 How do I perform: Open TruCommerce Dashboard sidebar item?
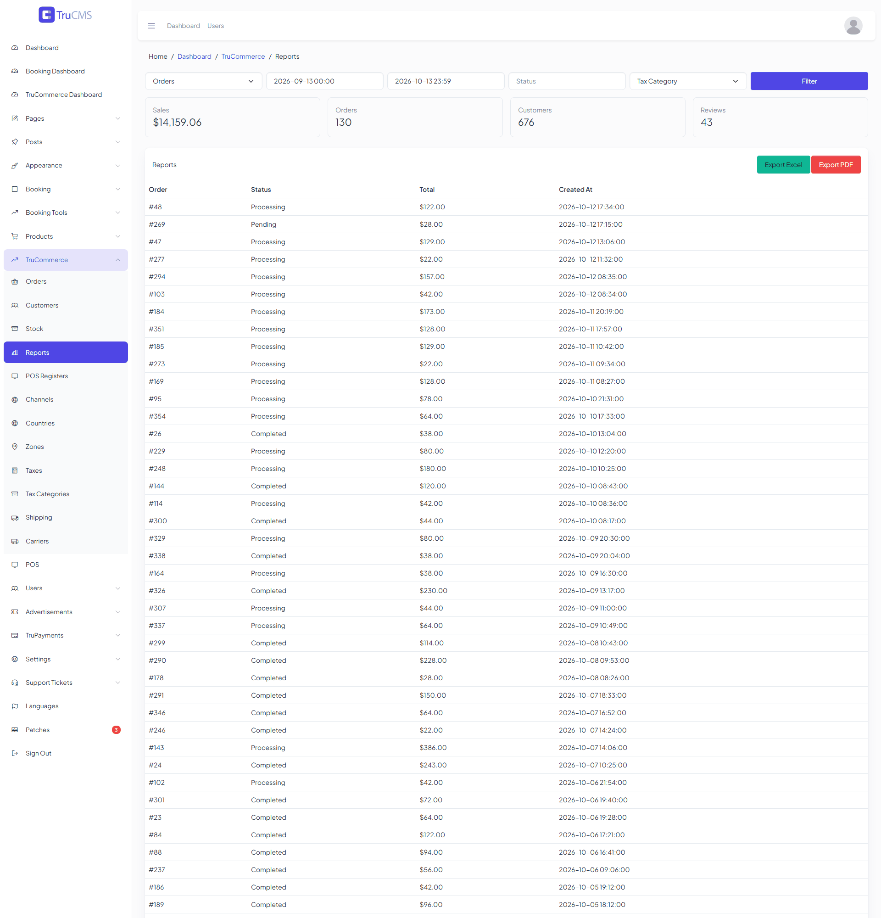[x=66, y=95]
